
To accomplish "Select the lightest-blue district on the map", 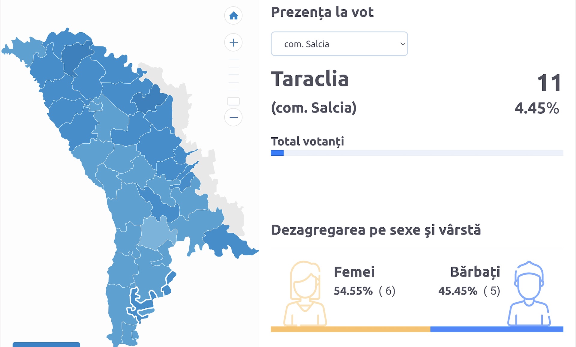I will click(x=156, y=234).
